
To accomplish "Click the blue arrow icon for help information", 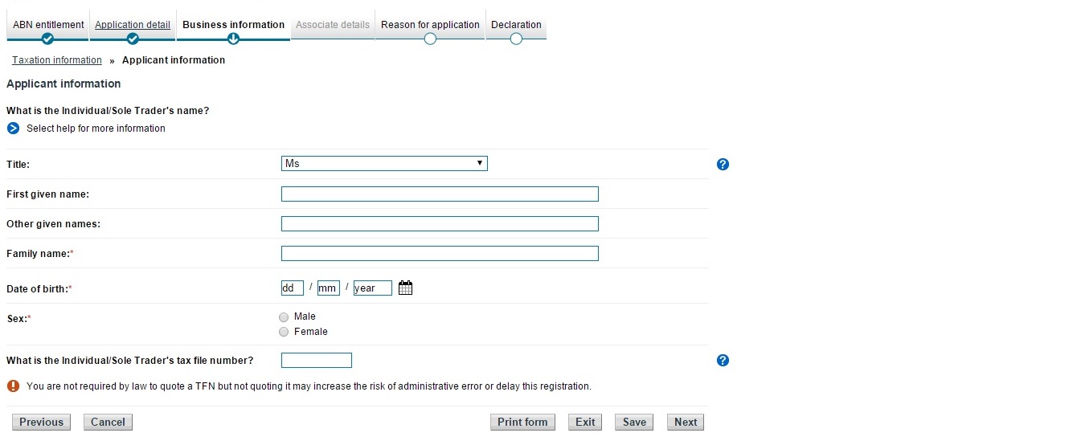I will pos(13,129).
